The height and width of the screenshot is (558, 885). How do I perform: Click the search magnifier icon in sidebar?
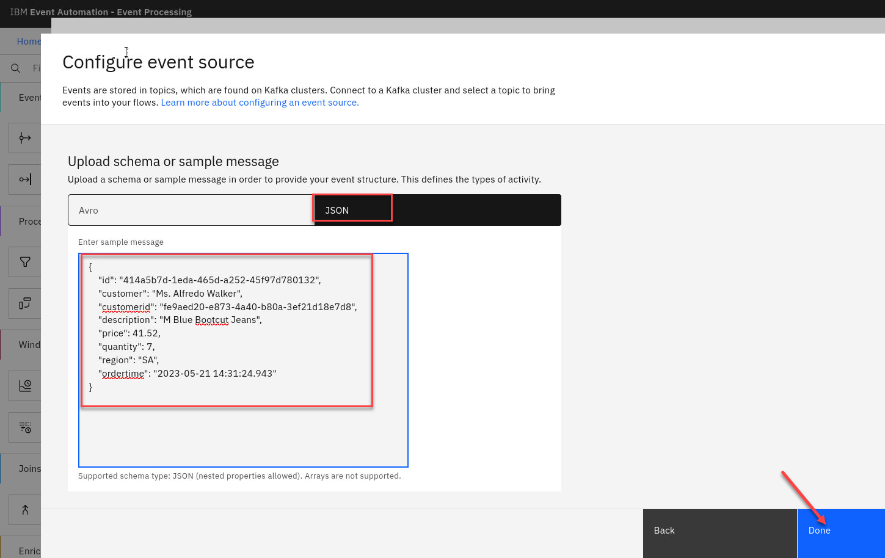(x=16, y=68)
